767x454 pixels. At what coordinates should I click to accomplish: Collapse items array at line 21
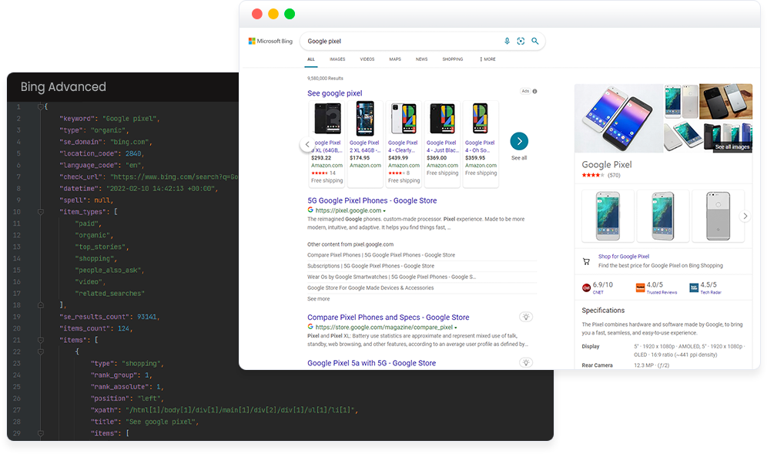coord(41,340)
